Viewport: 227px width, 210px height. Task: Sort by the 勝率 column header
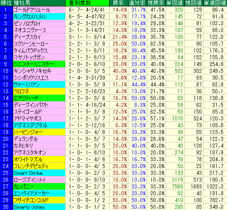pos(119,3)
